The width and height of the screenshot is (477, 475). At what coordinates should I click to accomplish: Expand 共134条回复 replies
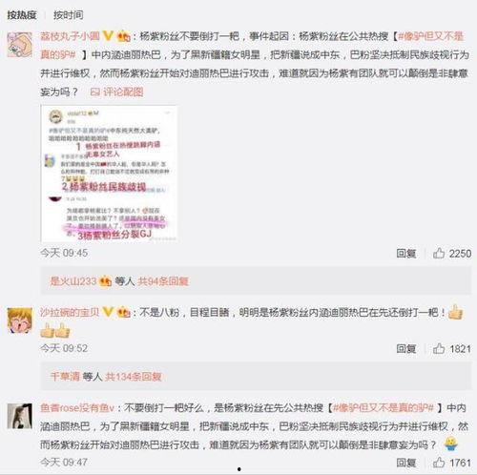pos(134,377)
